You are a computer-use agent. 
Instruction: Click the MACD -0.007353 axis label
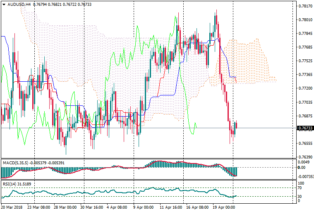[305, 177]
